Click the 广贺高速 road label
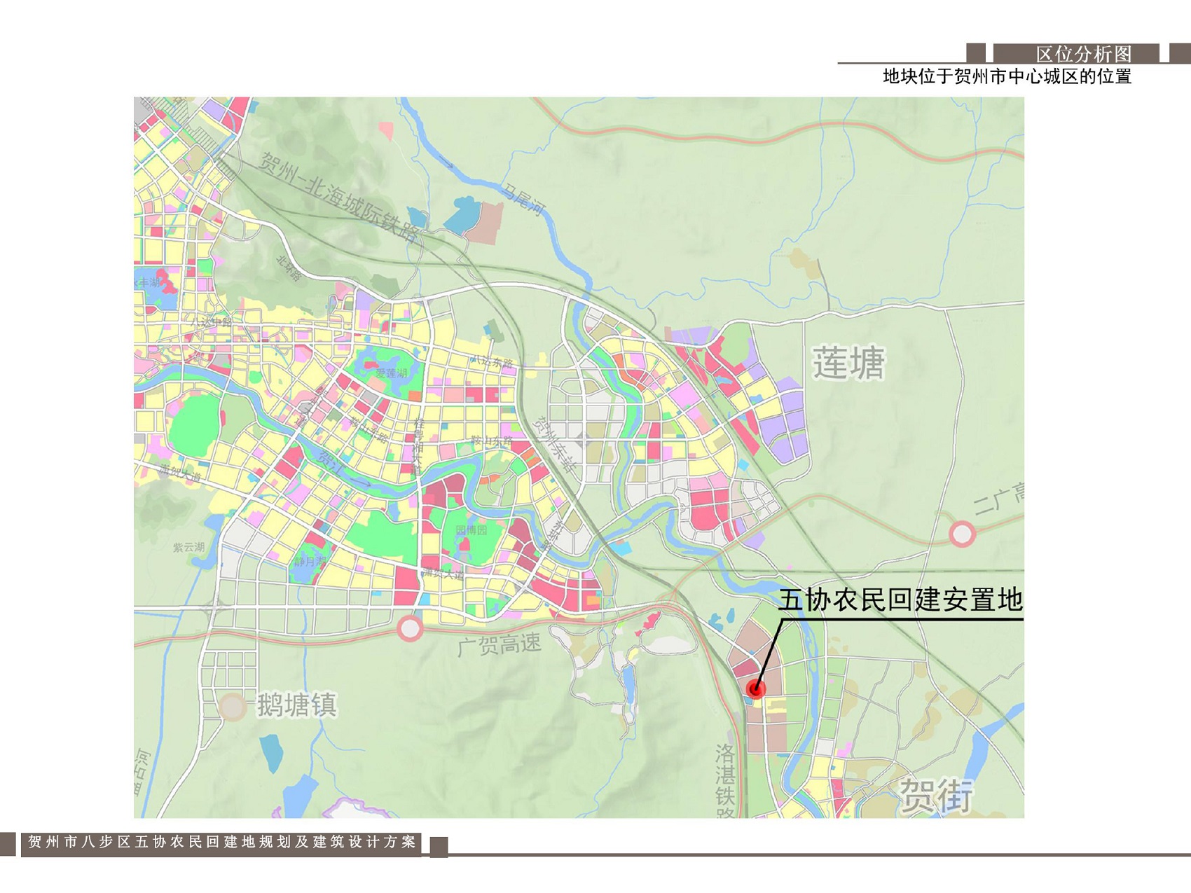Image resolution: width=1191 pixels, height=893 pixels. coord(499,644)
